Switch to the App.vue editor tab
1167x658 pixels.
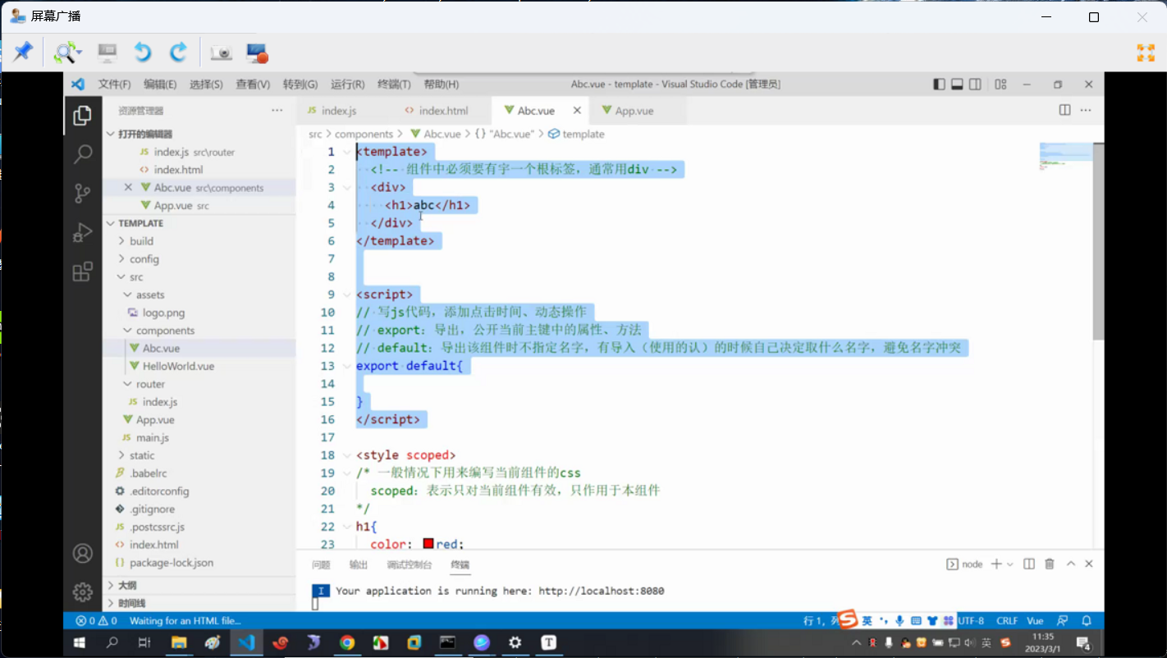634,111
